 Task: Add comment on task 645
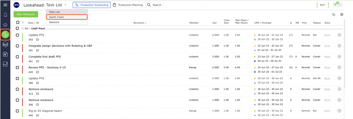[x=37, y=72]
